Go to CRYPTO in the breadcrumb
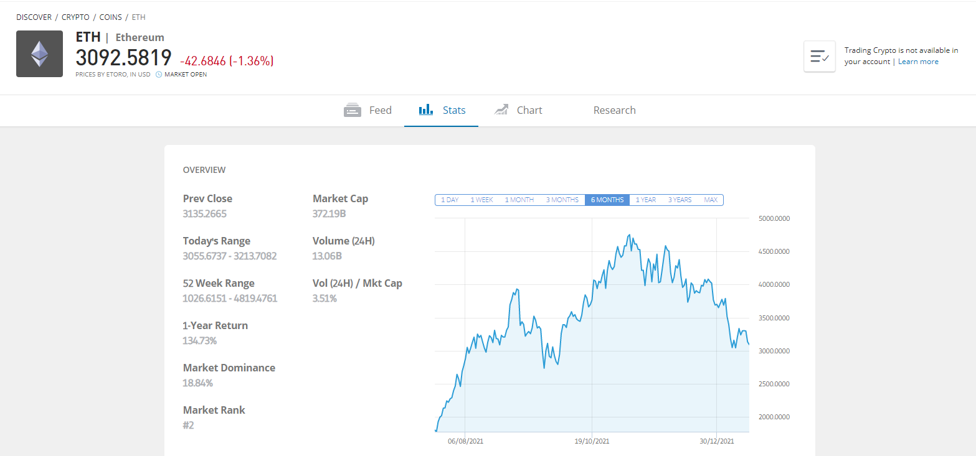This screenshot has width=976, height=456. [x=75, y=17]
